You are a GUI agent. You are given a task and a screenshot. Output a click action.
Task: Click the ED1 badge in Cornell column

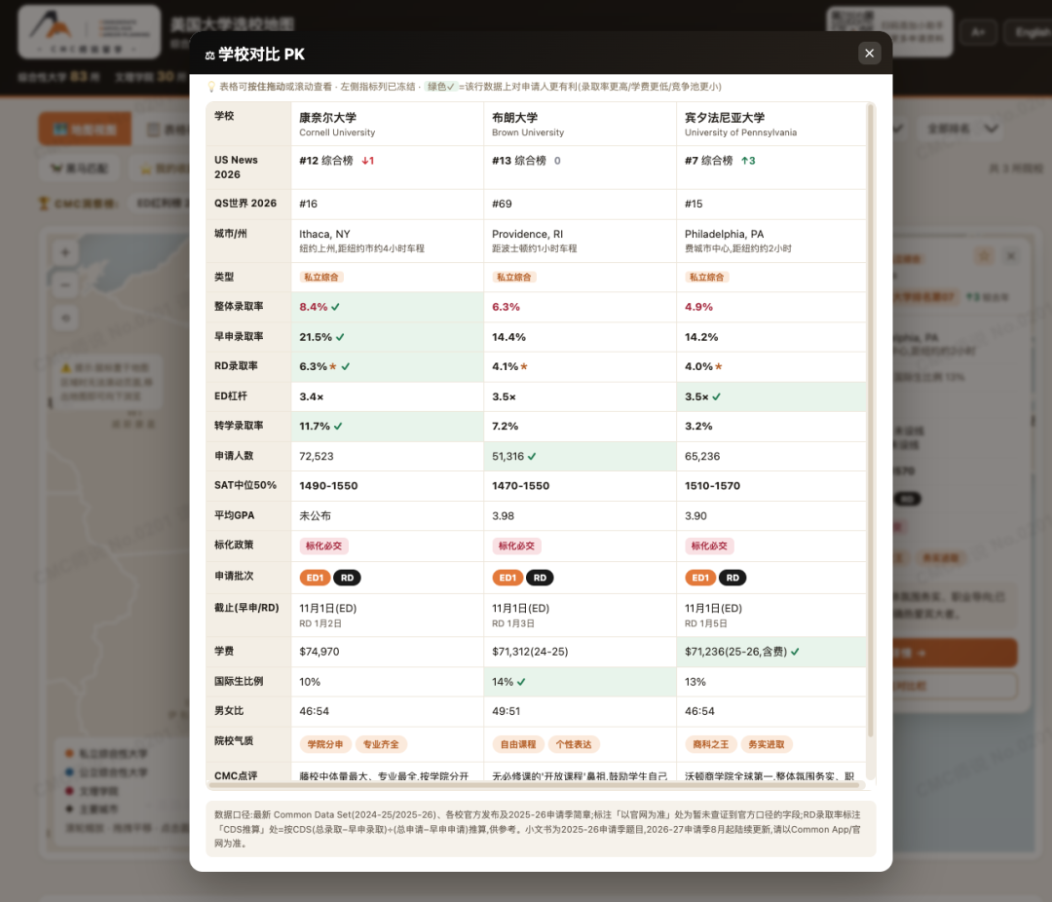315,578
